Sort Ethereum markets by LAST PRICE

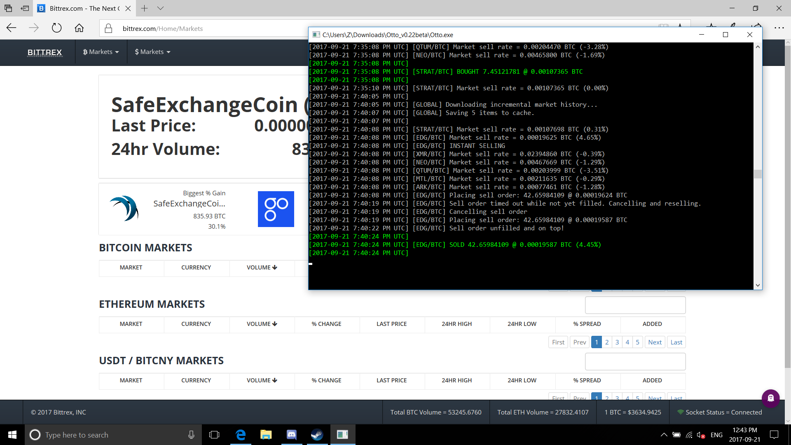(x=392, y=324)
